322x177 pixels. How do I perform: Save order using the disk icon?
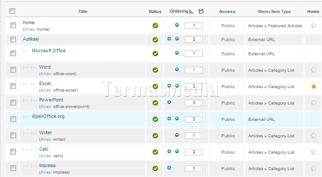(x=201, y=11)
